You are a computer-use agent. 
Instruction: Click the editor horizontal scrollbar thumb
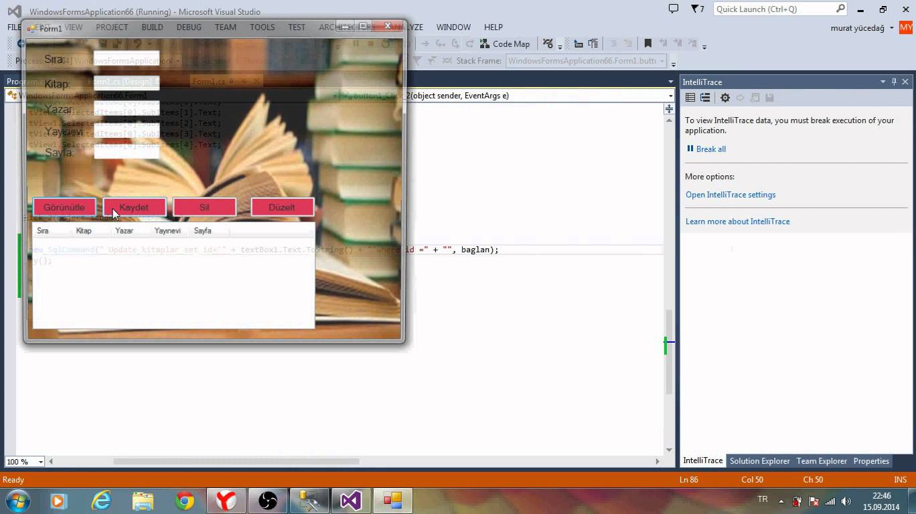pyautogui.click(x=236, y=461)
